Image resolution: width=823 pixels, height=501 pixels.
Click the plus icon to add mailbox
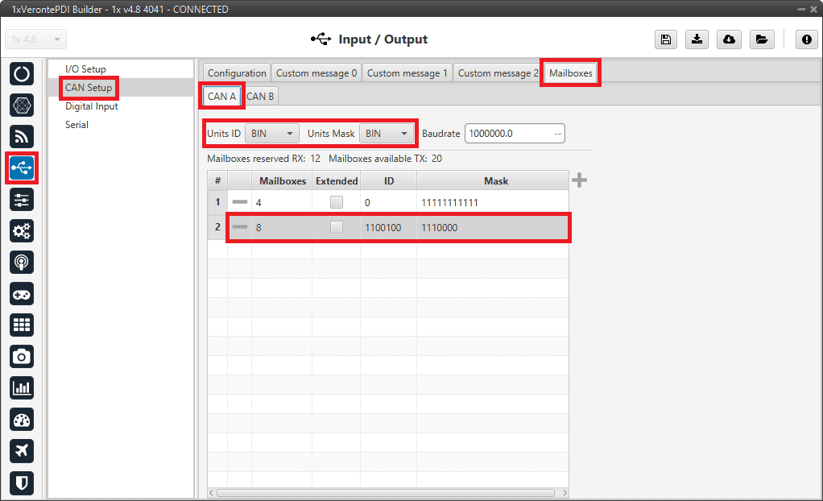579,180
